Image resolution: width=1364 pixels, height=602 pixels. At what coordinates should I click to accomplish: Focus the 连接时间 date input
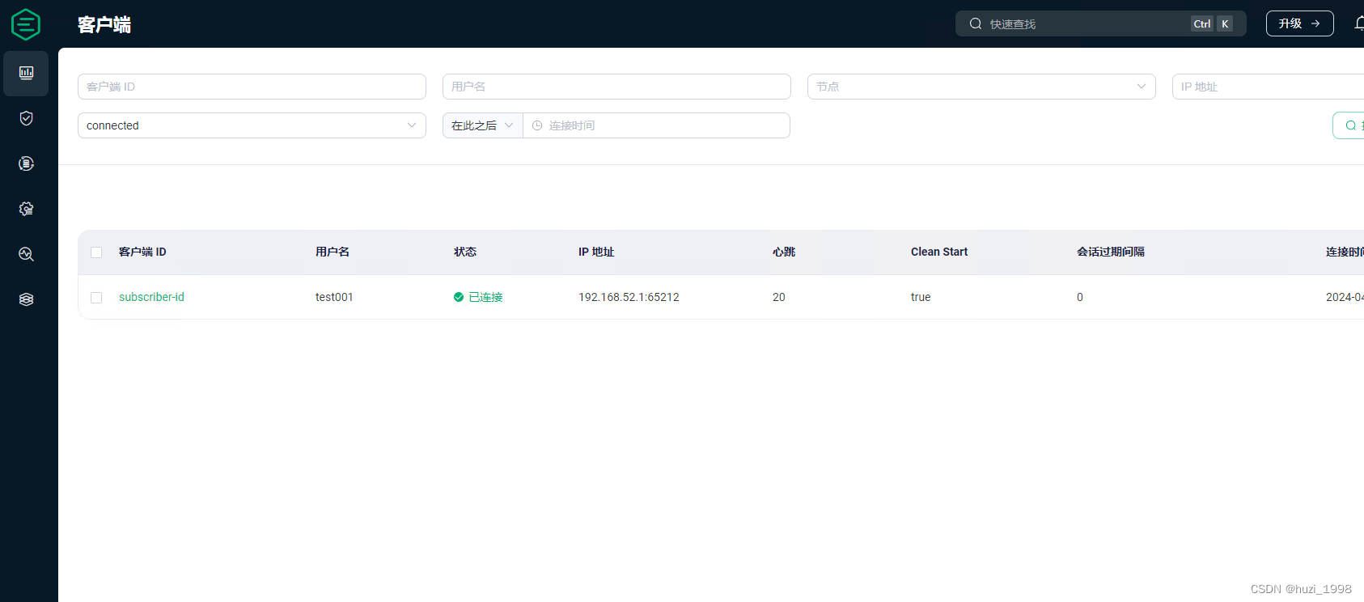657,125
